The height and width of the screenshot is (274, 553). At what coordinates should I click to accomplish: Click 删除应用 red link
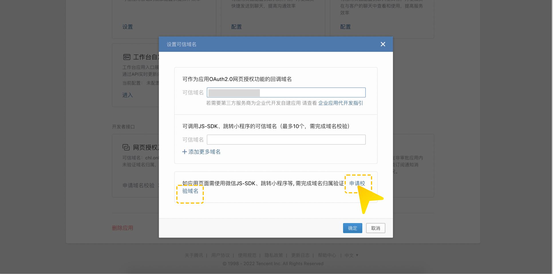click(123, 228)
